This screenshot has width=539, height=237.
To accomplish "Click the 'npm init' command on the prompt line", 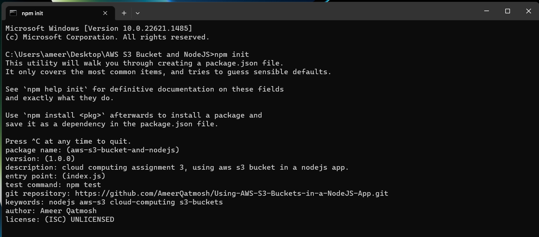I will pyautogui.click(x=232, y=54).
